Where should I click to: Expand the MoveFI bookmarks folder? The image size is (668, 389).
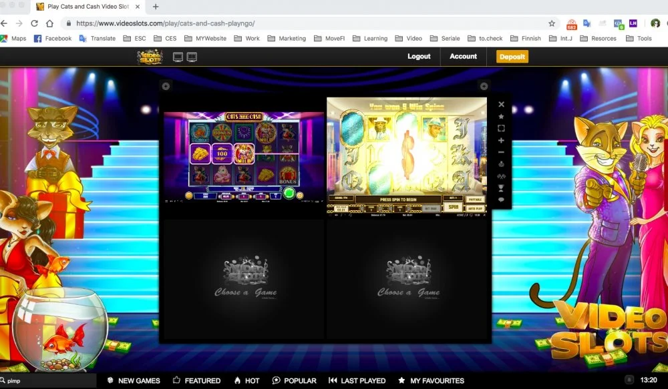point(329,38)
